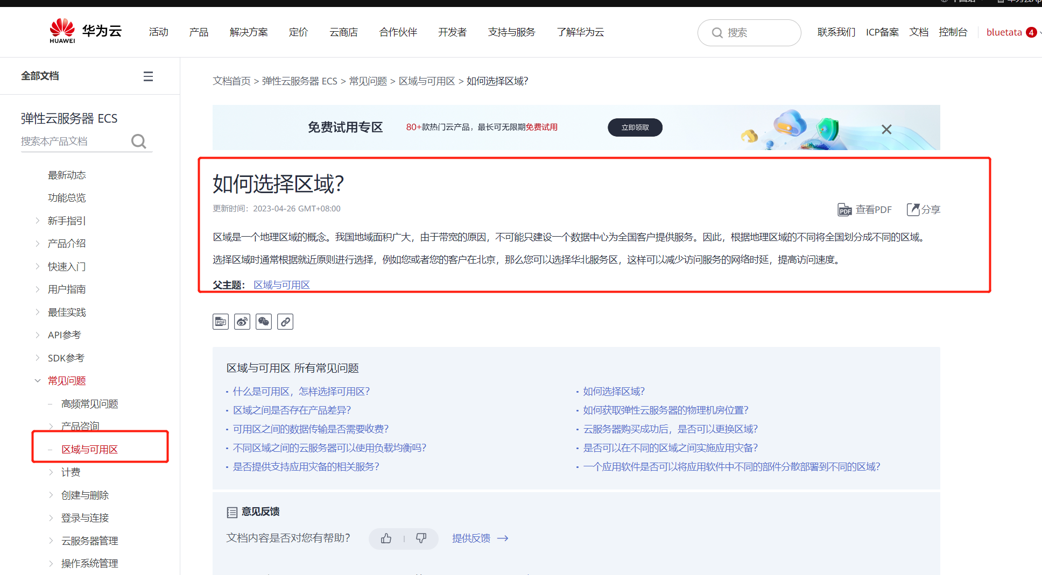The image size is (1042, 575).
Task: Click the 分享 share icon
Action: click(913, 209)
